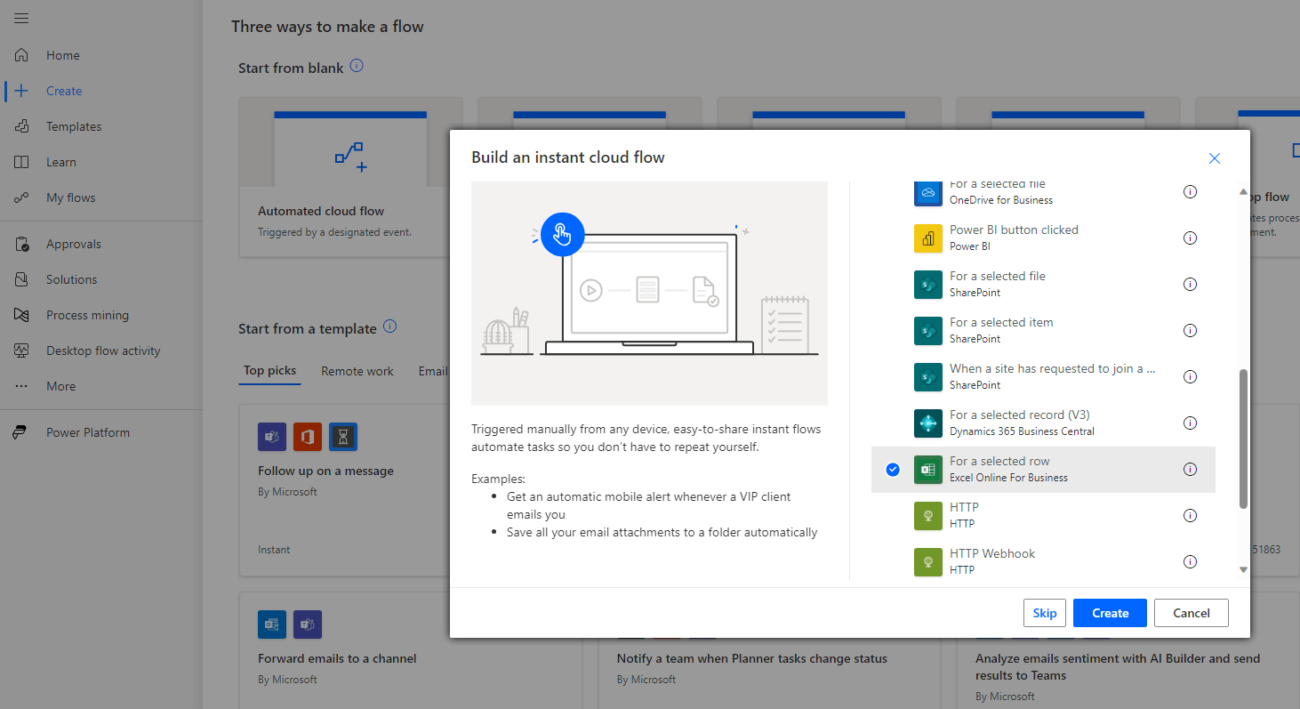Click the Process mining icon in sidebar

22,315
